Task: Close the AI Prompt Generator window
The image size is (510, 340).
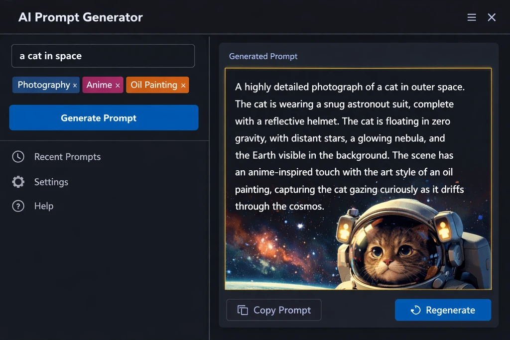Action: 492,17
